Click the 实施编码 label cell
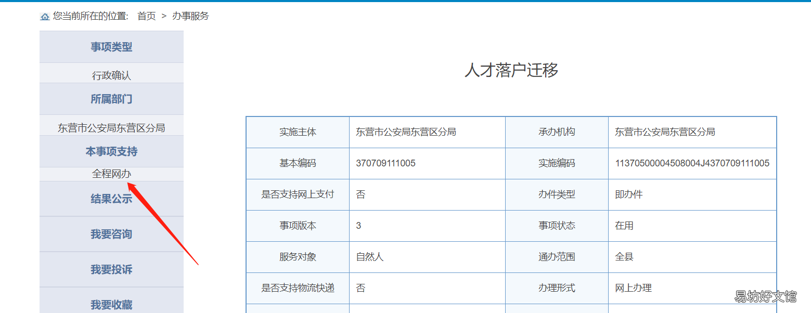 557,163
